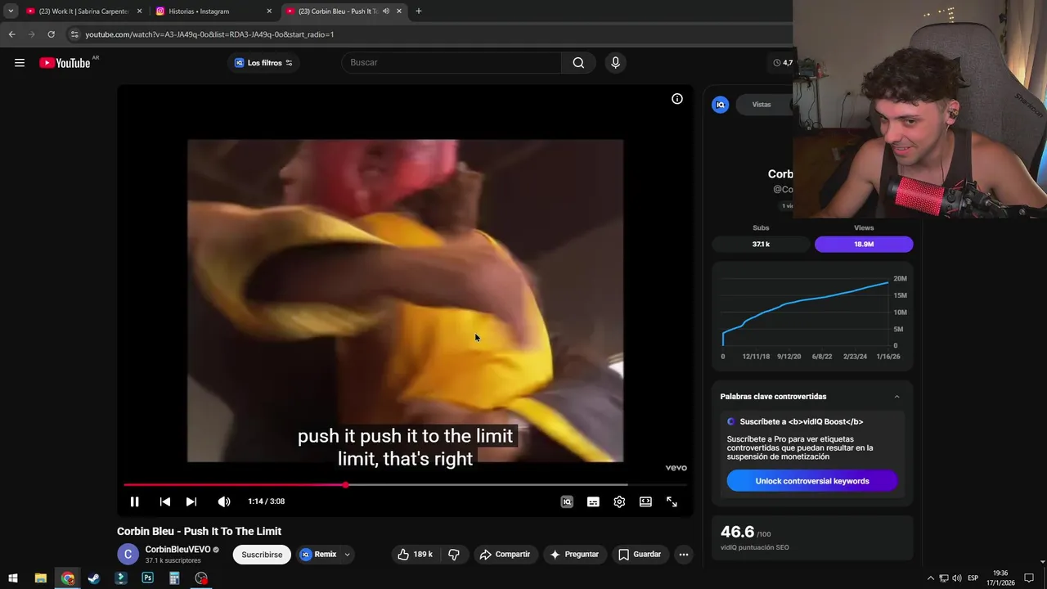Image resolution: width=1047 pixels, height=589 pixels.
Task: Click the 4.7 clock indicator in header
Action: (783, 63)
